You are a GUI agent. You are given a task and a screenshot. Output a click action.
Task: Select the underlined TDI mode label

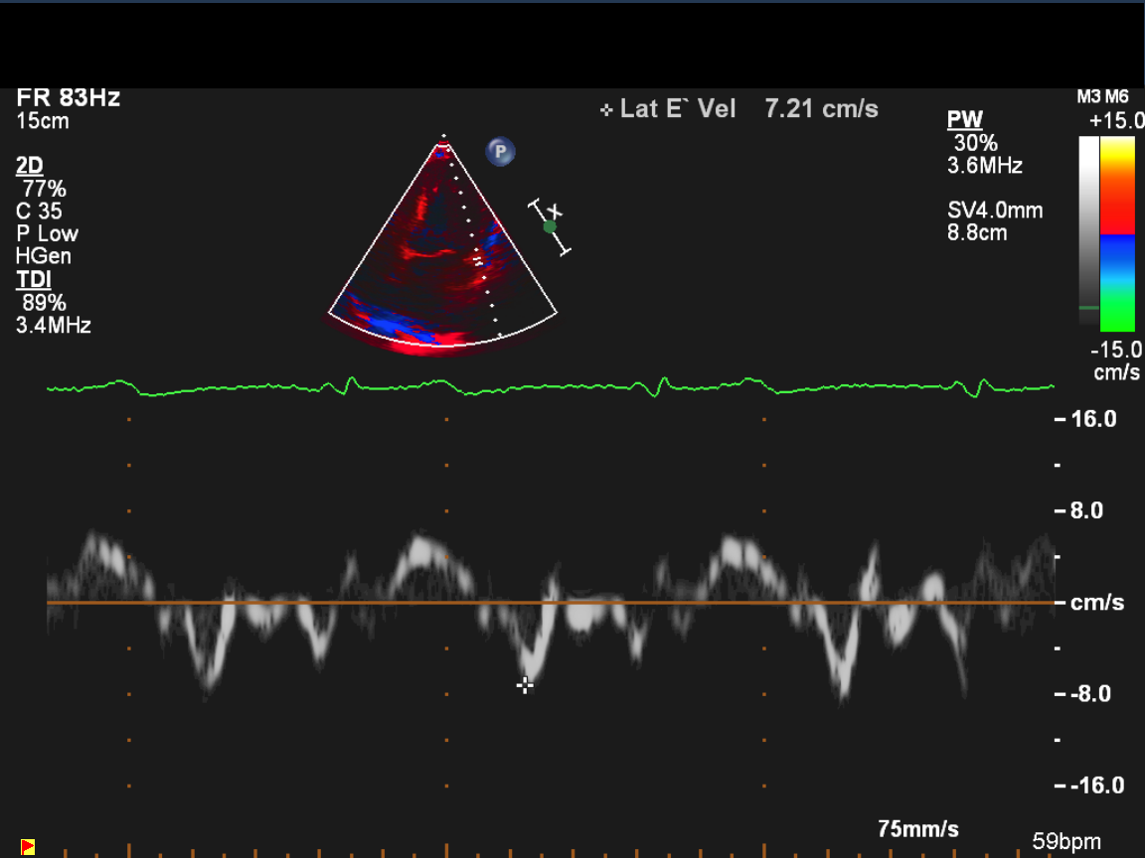33,280
